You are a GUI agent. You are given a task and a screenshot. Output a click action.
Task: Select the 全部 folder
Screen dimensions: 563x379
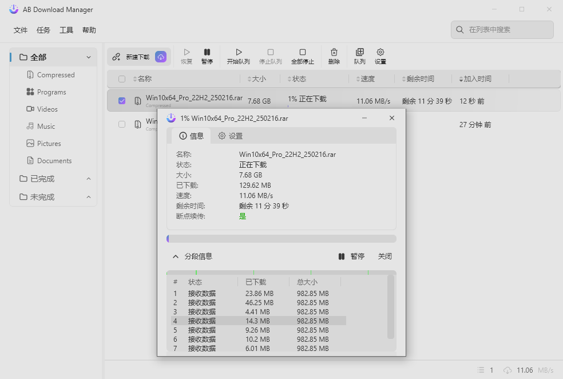(x=53, y=57)
